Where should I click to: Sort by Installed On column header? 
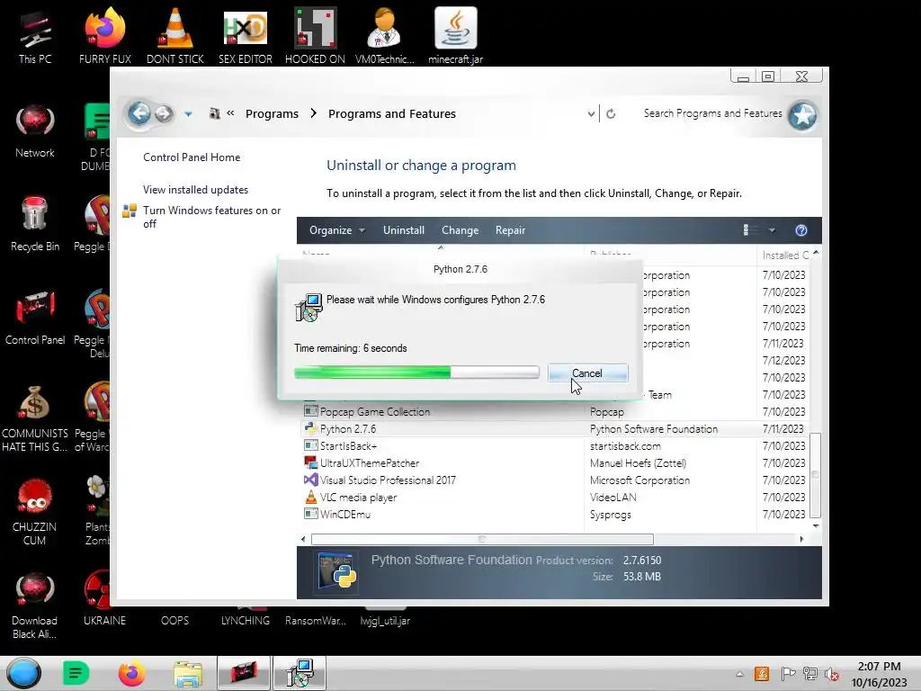(785, 255)
